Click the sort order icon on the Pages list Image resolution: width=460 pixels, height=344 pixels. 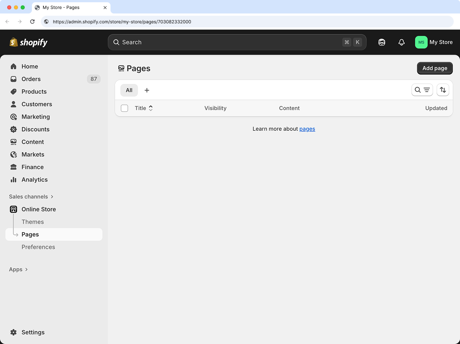point(443,90)
